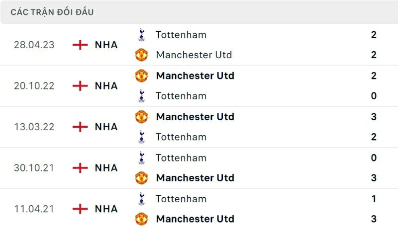Click England flag icon beside 28.04.23
The image size is (398, 229).
80,45
